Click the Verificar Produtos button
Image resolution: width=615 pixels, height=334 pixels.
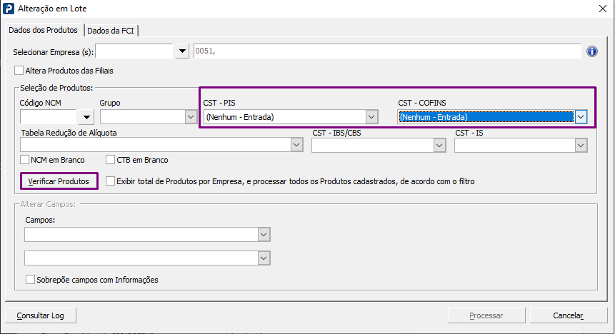(59, 182)
